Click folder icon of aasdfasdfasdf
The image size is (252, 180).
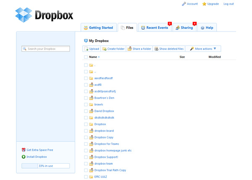pyautogui.click(x=91, y=78)
